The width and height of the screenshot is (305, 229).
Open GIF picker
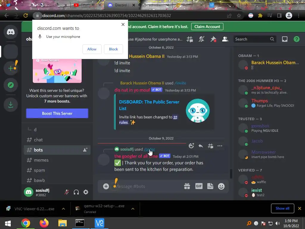pyautogui.click(x=199, y=186)
